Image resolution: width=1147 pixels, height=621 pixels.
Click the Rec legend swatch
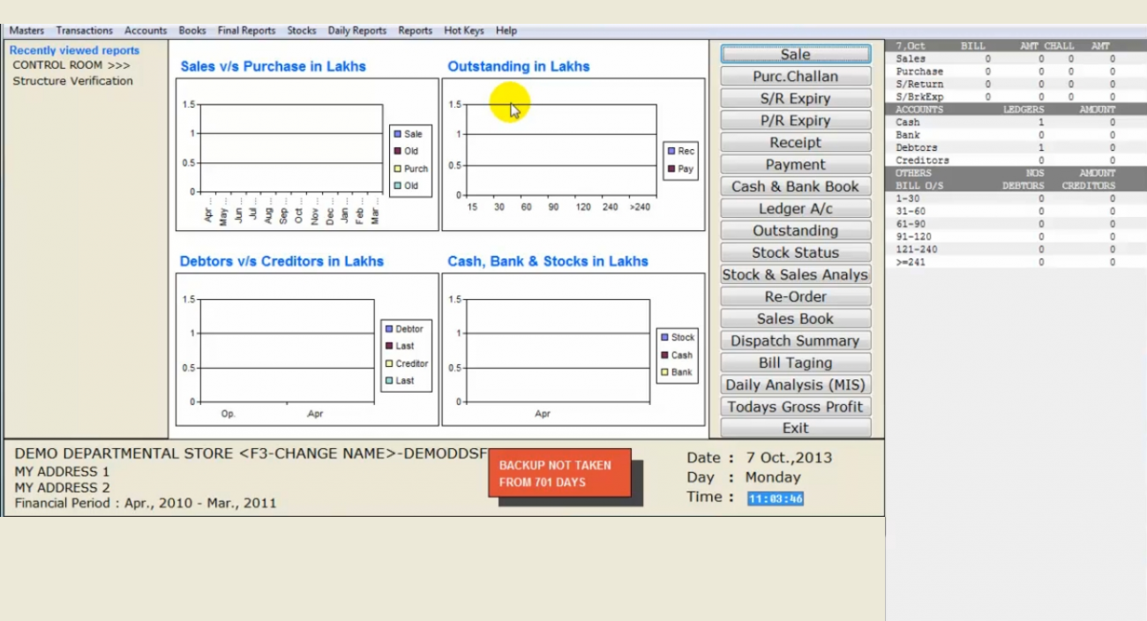point(671,151)
